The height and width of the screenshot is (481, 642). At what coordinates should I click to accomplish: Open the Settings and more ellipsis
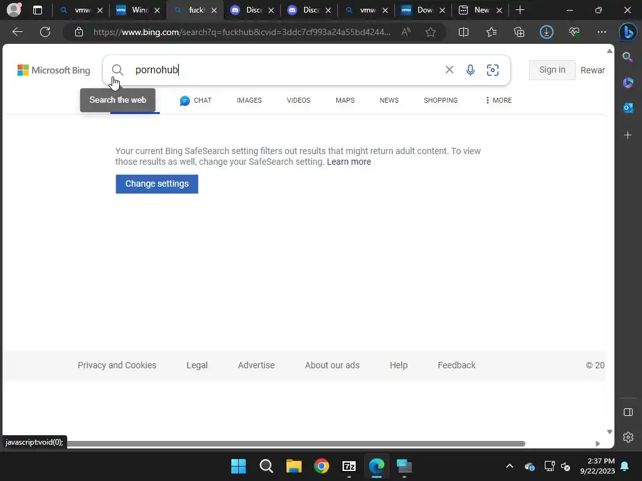click(601, 32)
